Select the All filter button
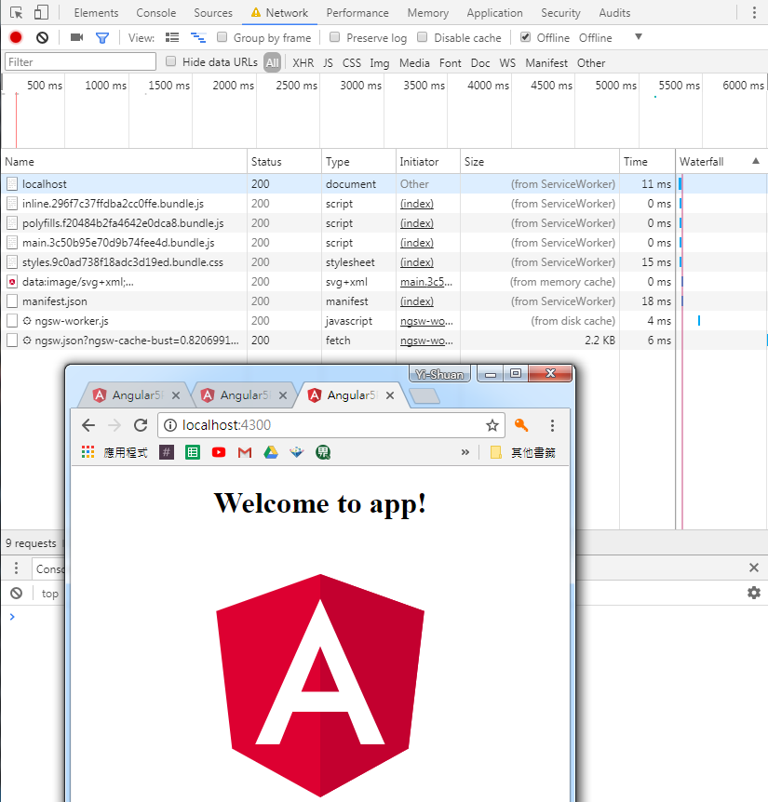 [273, 62]
